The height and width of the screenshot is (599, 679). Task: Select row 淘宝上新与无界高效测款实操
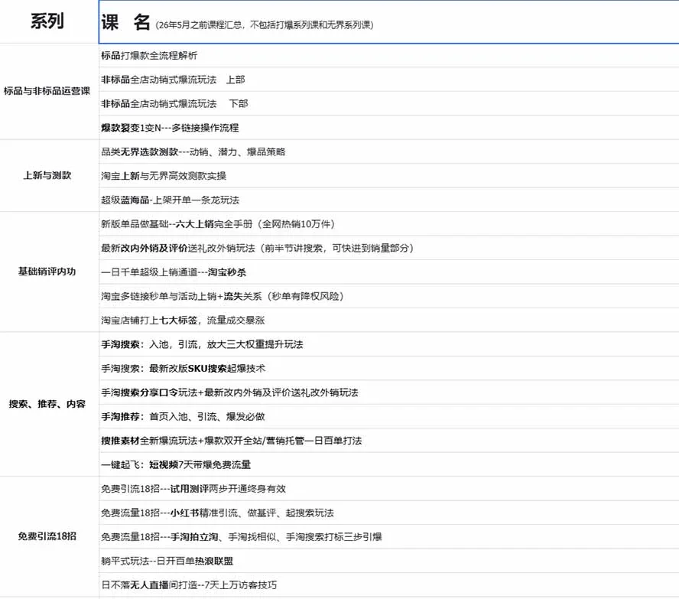click(389, 175)
